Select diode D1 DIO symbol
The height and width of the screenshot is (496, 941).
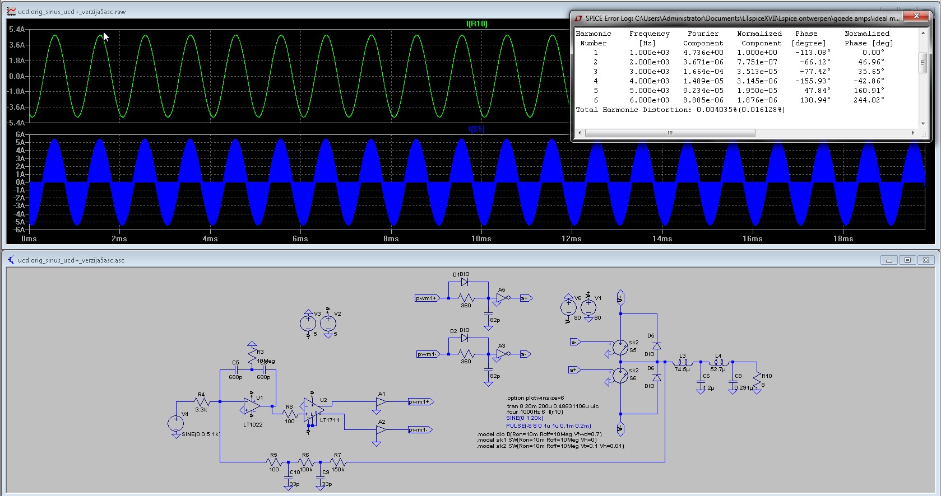(x=465, y=282)
